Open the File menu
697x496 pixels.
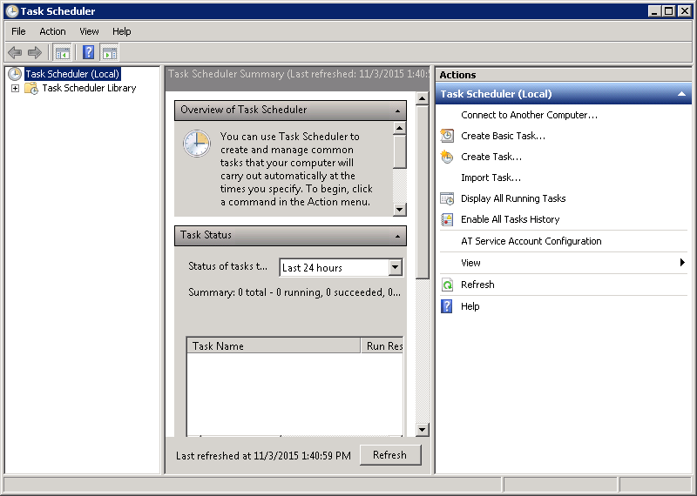click(18, 31)
